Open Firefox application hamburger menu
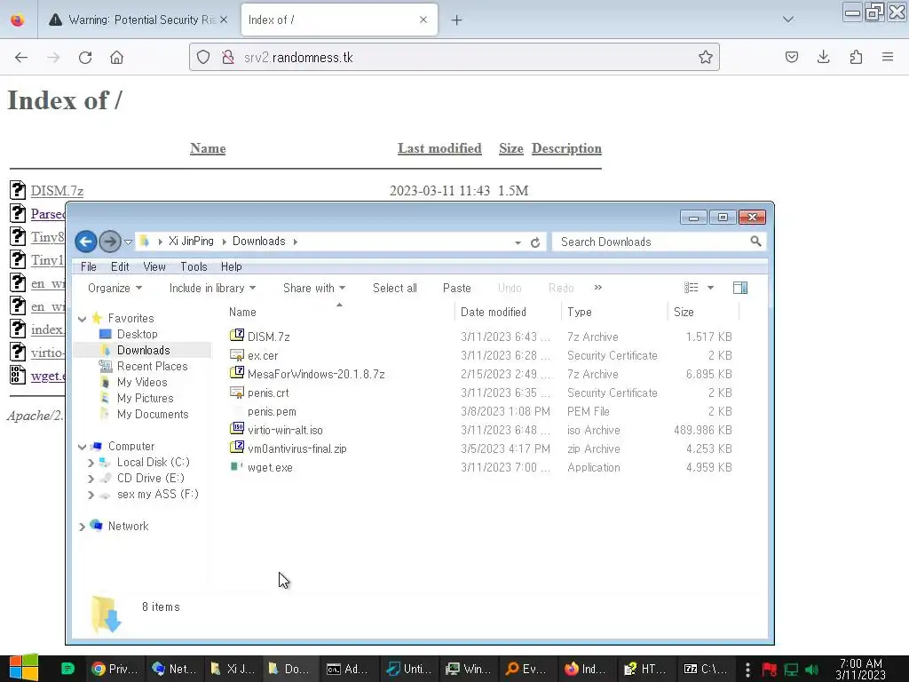The width and height of the screenshot is (909, 682). pyautogui.click(x=888, y=57)
